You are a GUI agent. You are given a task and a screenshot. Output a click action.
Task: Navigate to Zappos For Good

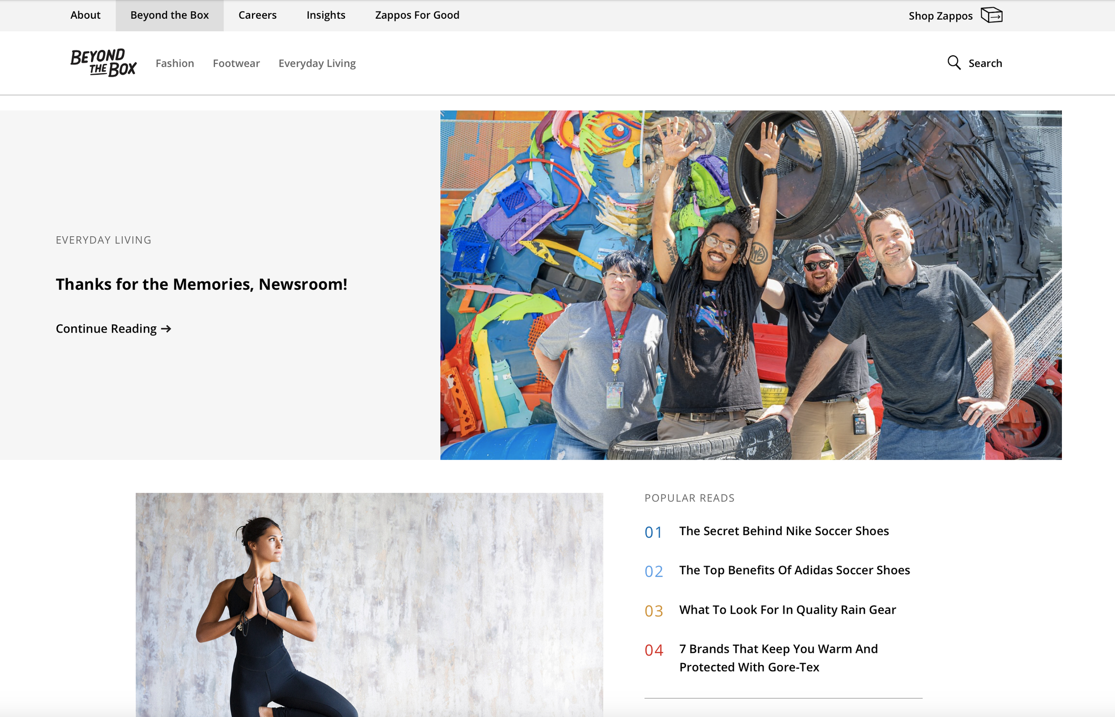point(417,15)
